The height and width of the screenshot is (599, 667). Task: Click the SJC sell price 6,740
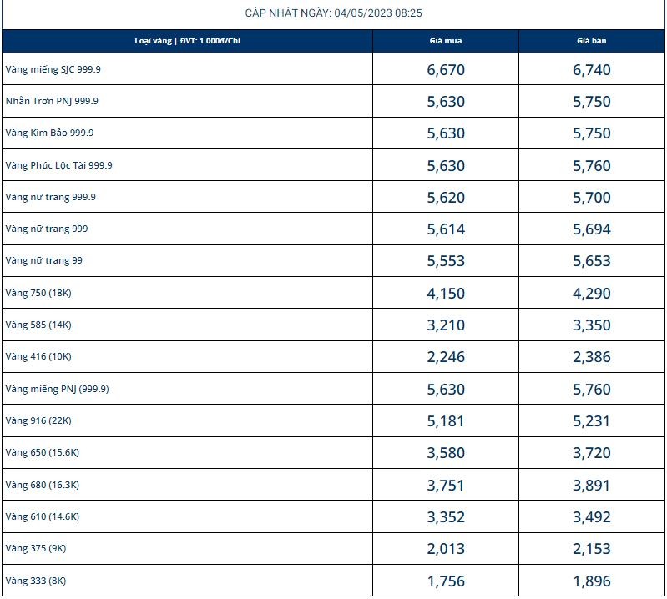[x=592, y=70]
